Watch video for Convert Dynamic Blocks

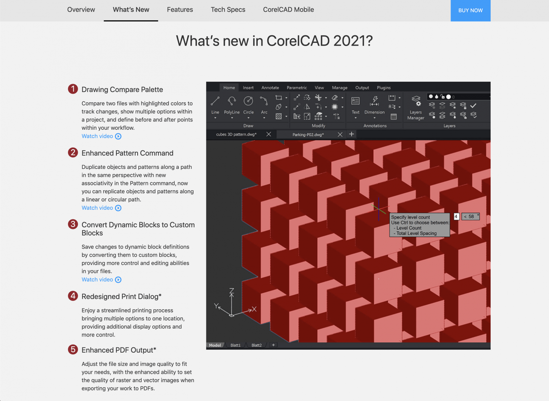point(102,280)
